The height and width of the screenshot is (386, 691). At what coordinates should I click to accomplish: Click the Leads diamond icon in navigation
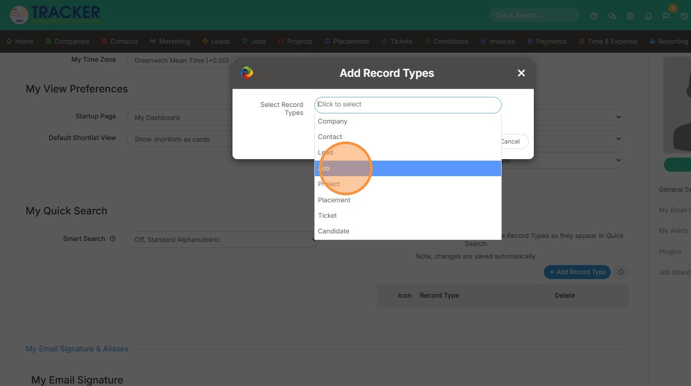tap(205, 41)
